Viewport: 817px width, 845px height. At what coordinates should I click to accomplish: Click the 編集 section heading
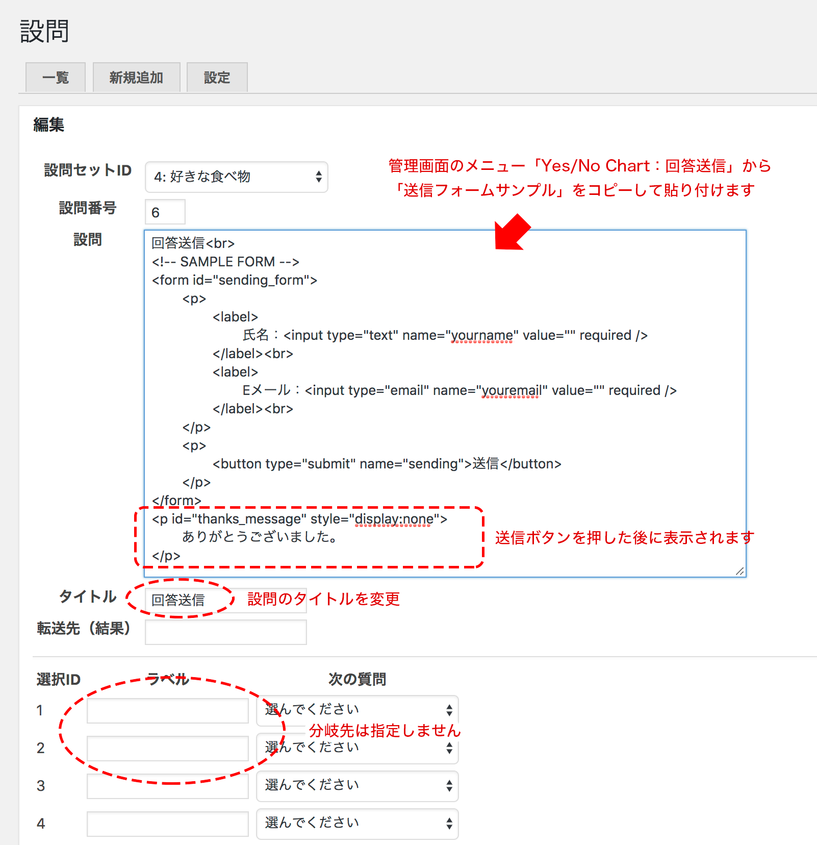48,125
